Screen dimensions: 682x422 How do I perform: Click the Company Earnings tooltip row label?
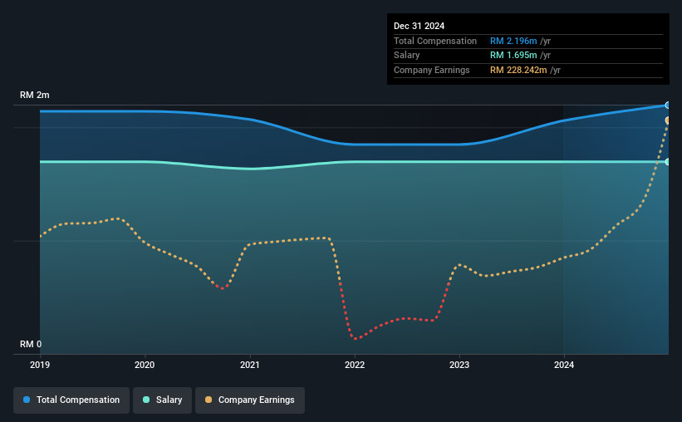click(x=432, y=70)
